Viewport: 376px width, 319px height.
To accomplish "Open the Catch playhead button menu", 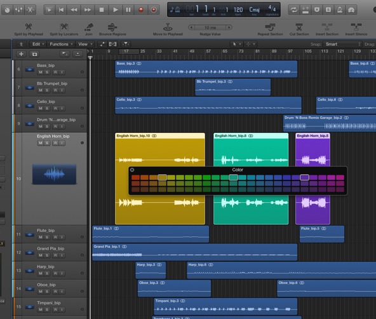I will 126,44.
